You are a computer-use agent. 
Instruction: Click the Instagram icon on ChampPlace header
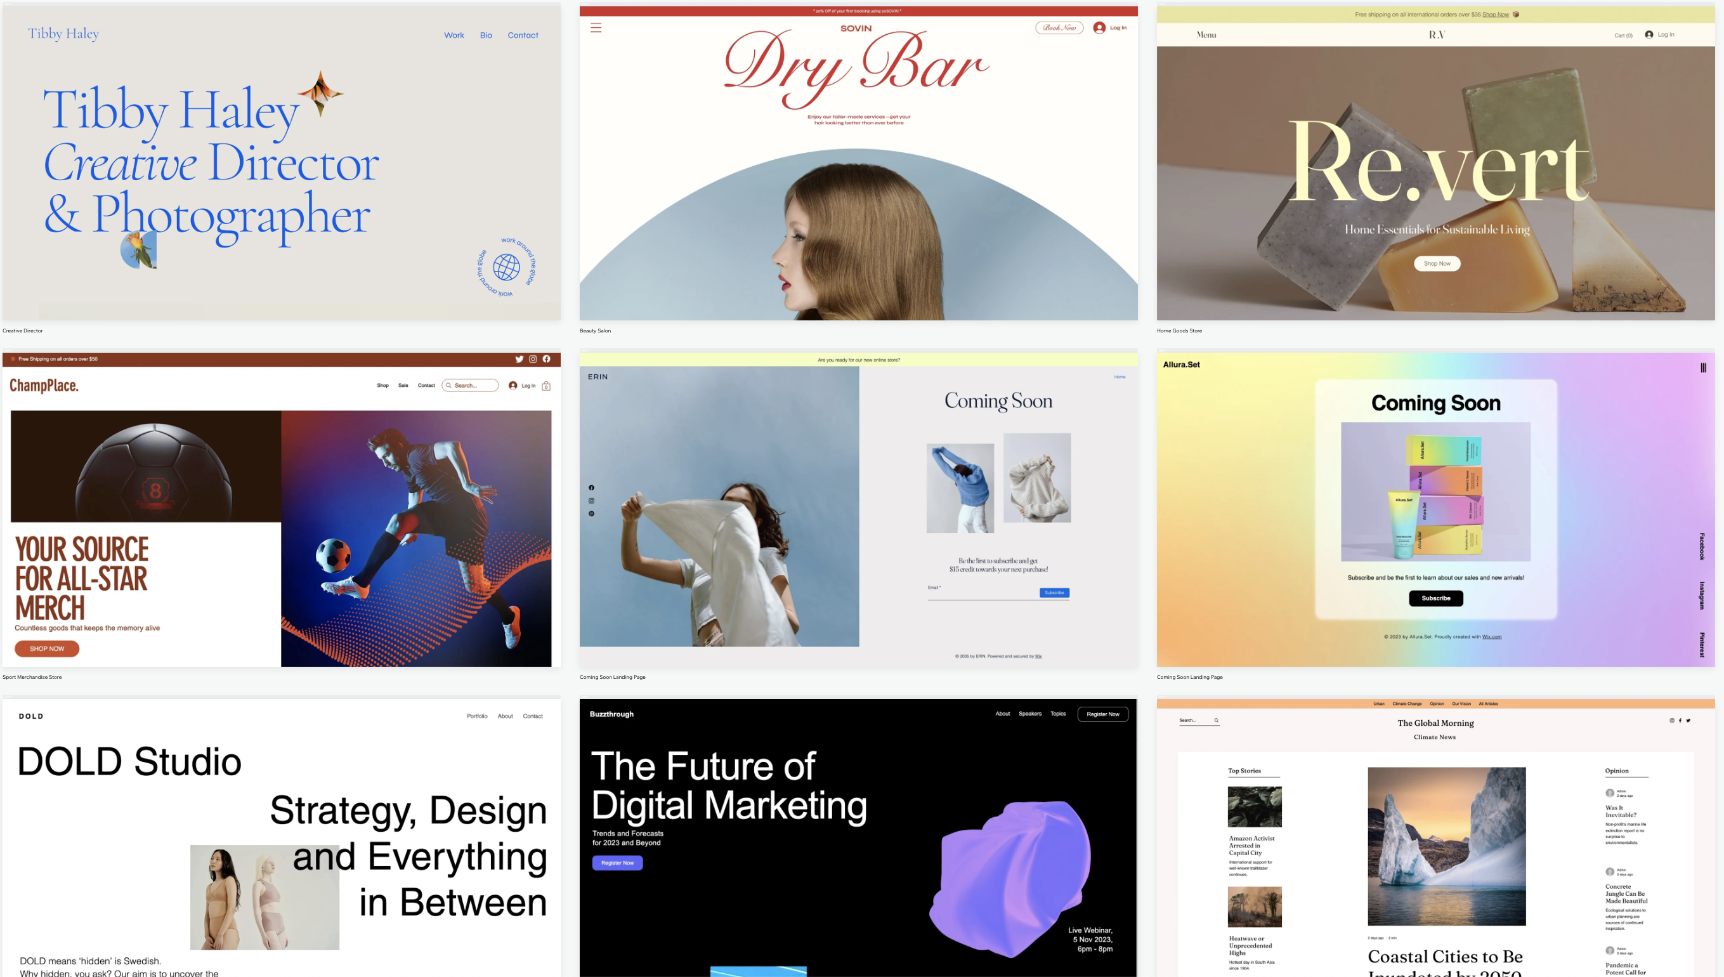(x=533, y=357)
